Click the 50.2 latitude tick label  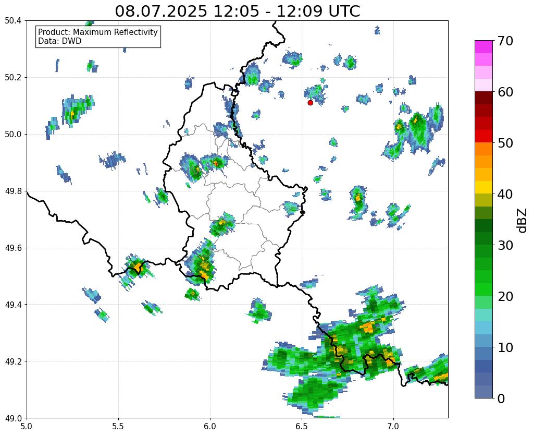[x=13, y=78]
